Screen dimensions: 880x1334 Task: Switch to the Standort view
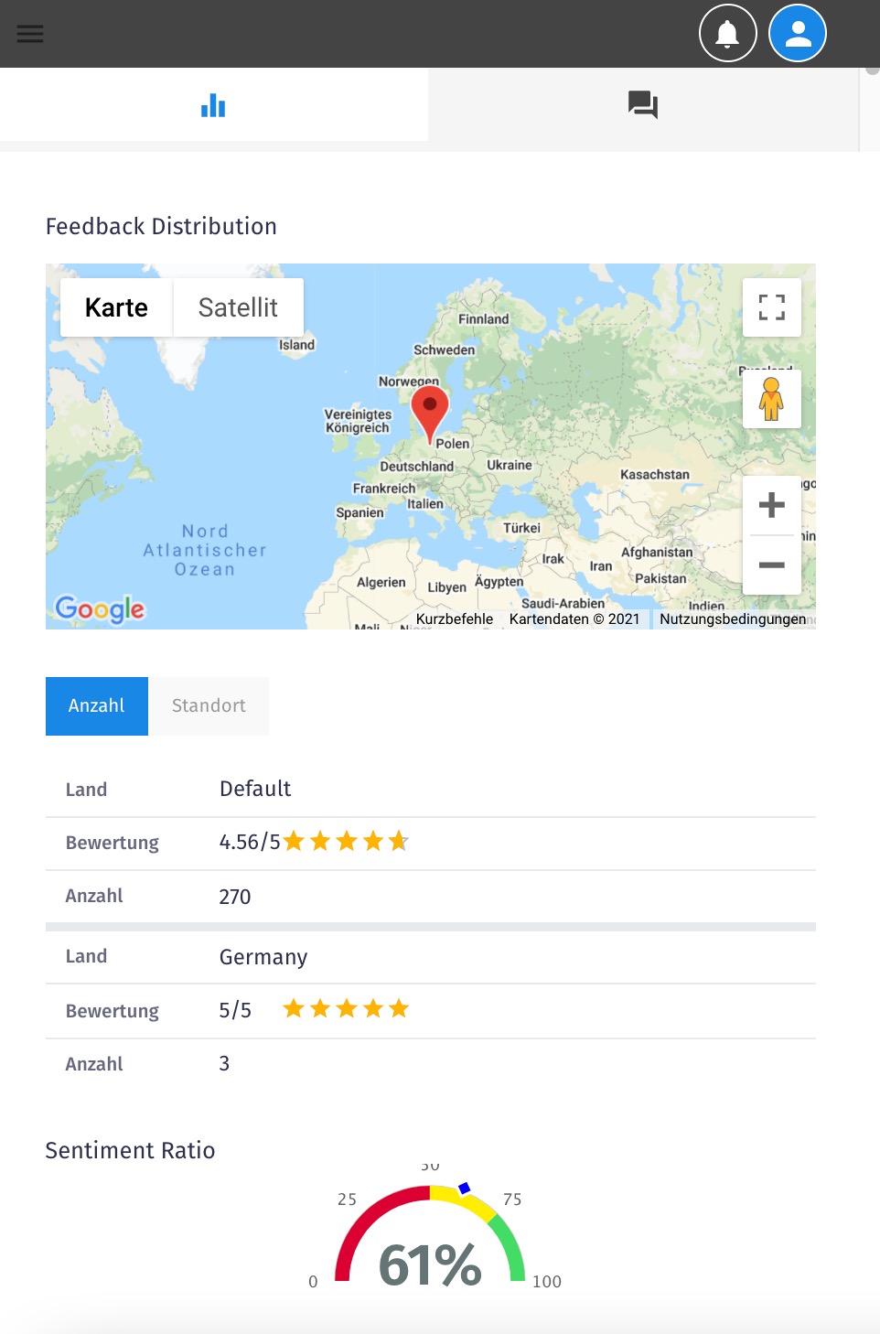click(x=209, y=705)
